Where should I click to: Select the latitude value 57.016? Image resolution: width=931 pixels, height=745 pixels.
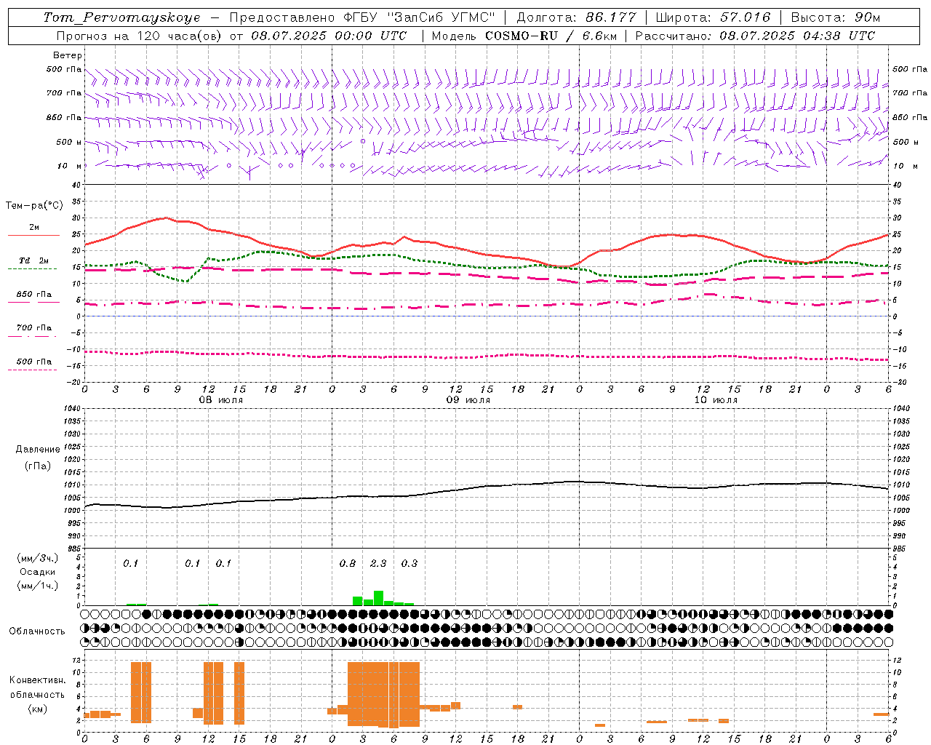point(745,17)
